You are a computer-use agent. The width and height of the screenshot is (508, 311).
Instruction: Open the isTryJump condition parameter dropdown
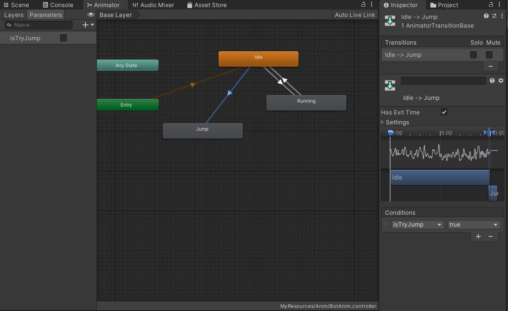pyautogui.click(x=418, y=225)
